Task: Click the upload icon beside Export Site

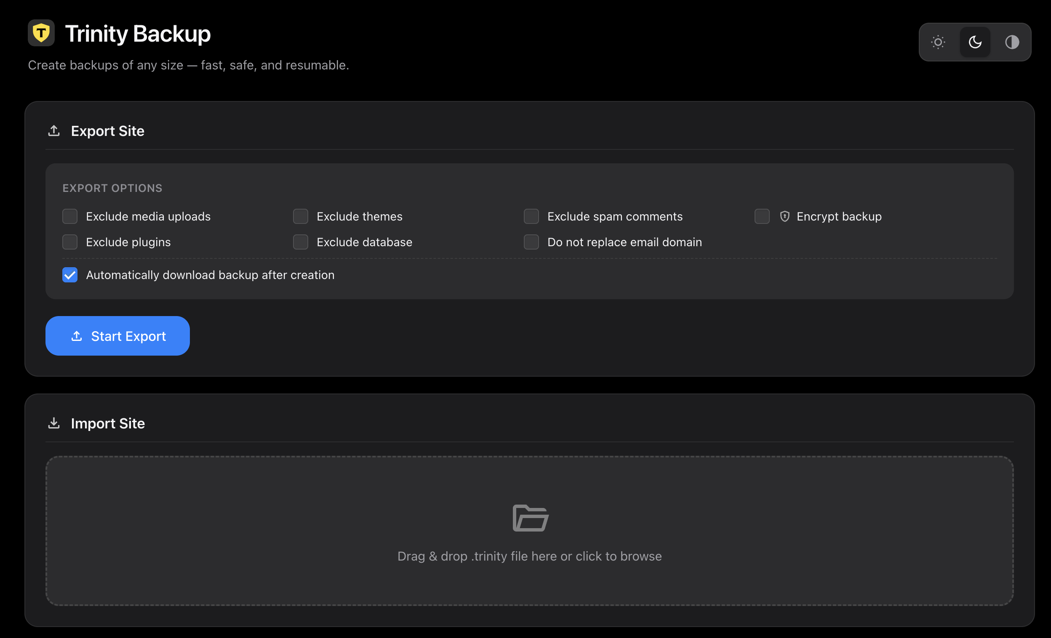Action: coord(54,131)
